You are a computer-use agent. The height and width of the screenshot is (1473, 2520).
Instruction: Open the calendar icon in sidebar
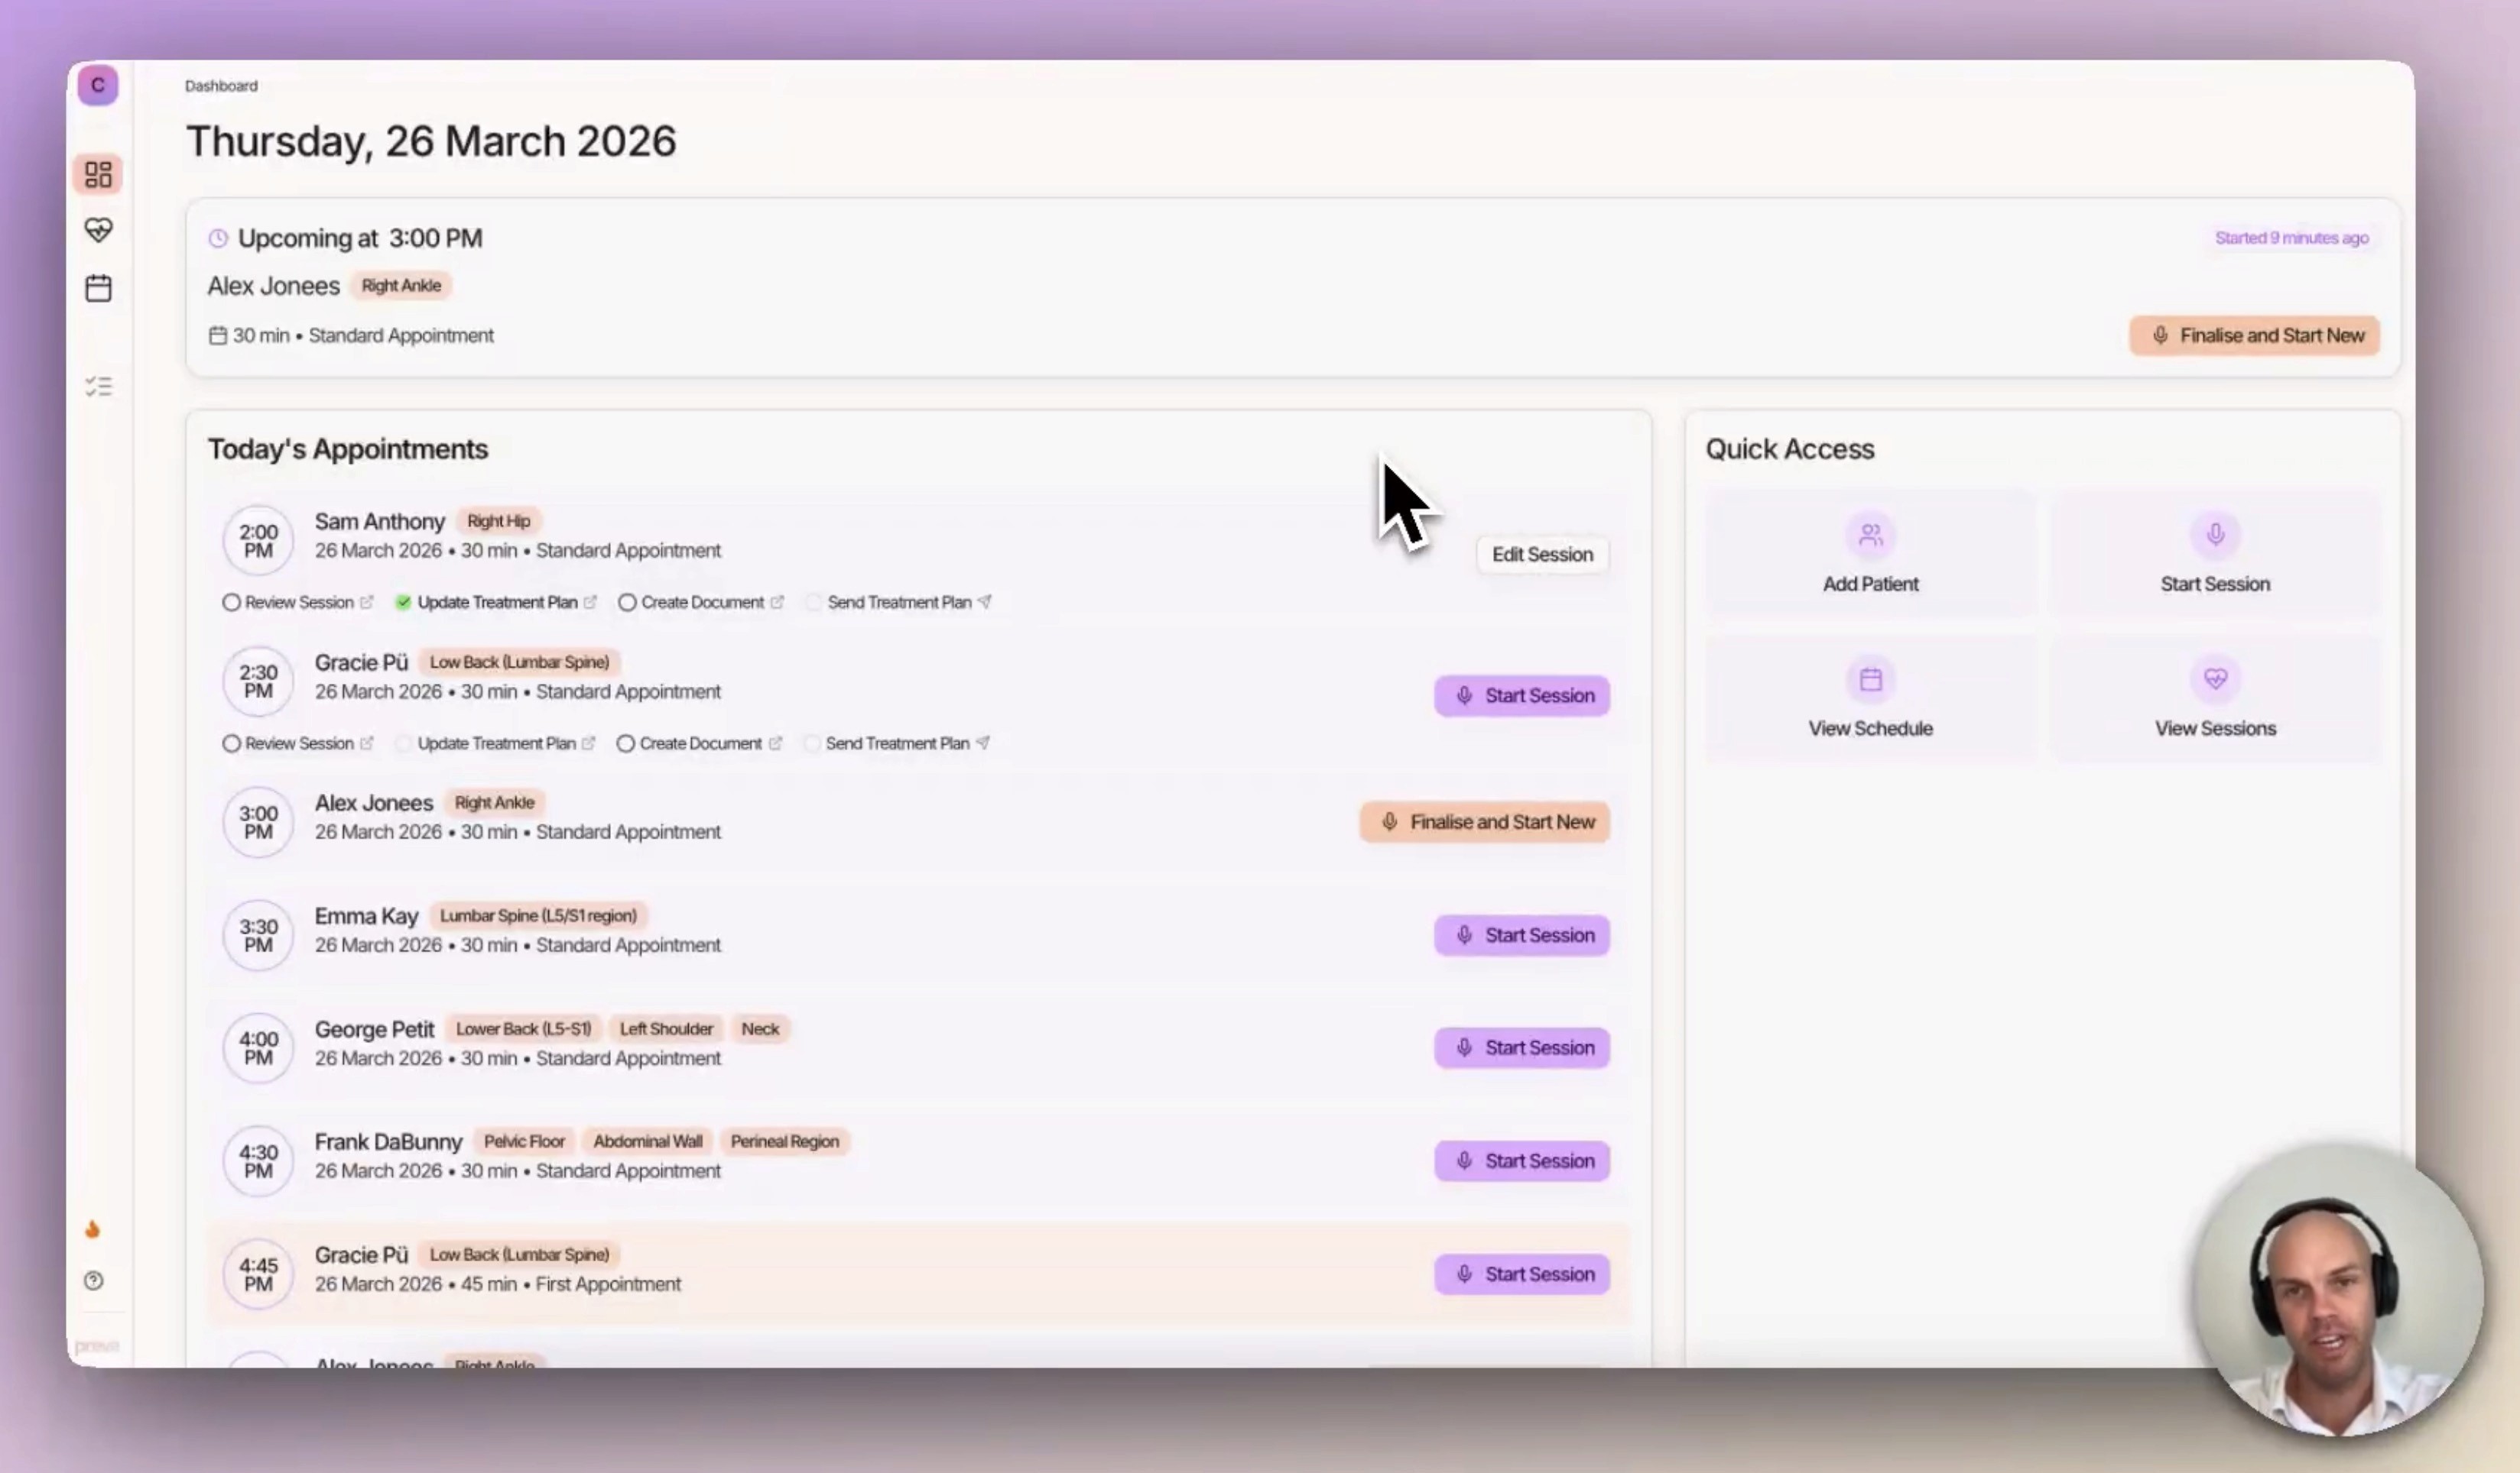click(x=98, y=289)
